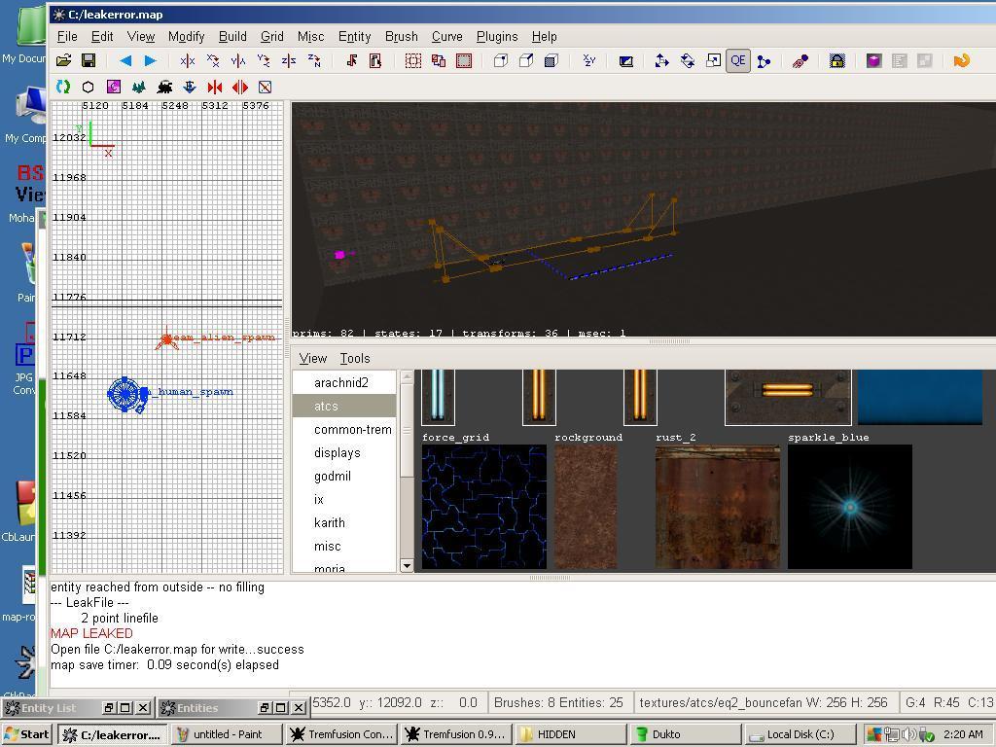Toggle the QE resize mode button
Image resolution: width=996 pixels, height=747 pixels.
737,60
